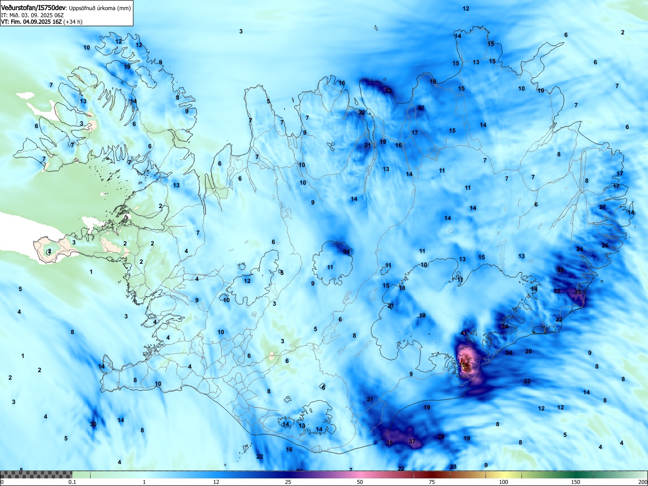
Task: Click the precipitation value 37 on the map
Action: pyautogui.click(x=412, y=441)
